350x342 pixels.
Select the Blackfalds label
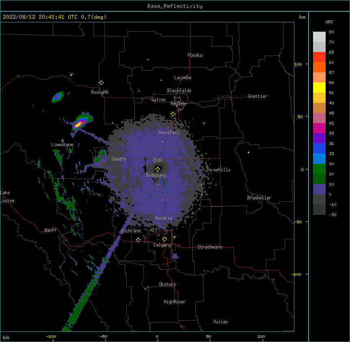pyautogui.click(x=179, y=91)
